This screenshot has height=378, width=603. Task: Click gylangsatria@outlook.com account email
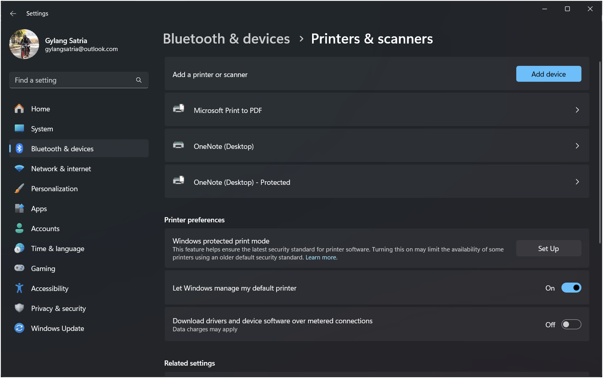[82, 49]
